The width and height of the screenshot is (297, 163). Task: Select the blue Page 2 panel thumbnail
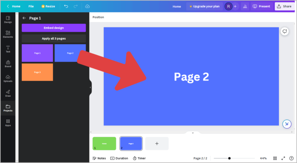point(70,53)
